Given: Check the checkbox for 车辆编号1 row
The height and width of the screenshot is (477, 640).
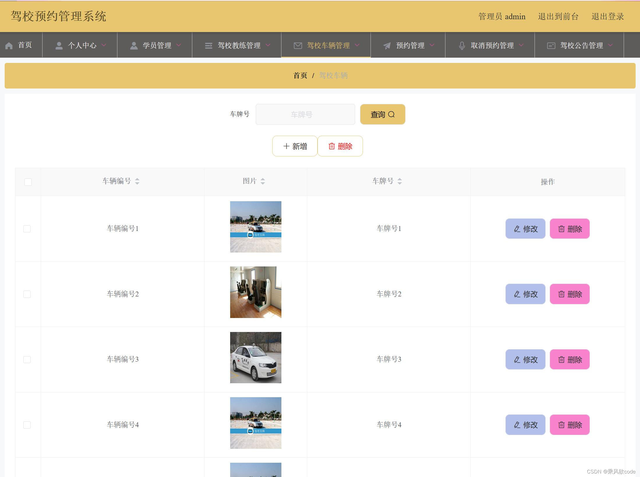Looking at the screenshot, I should [27, 229].
